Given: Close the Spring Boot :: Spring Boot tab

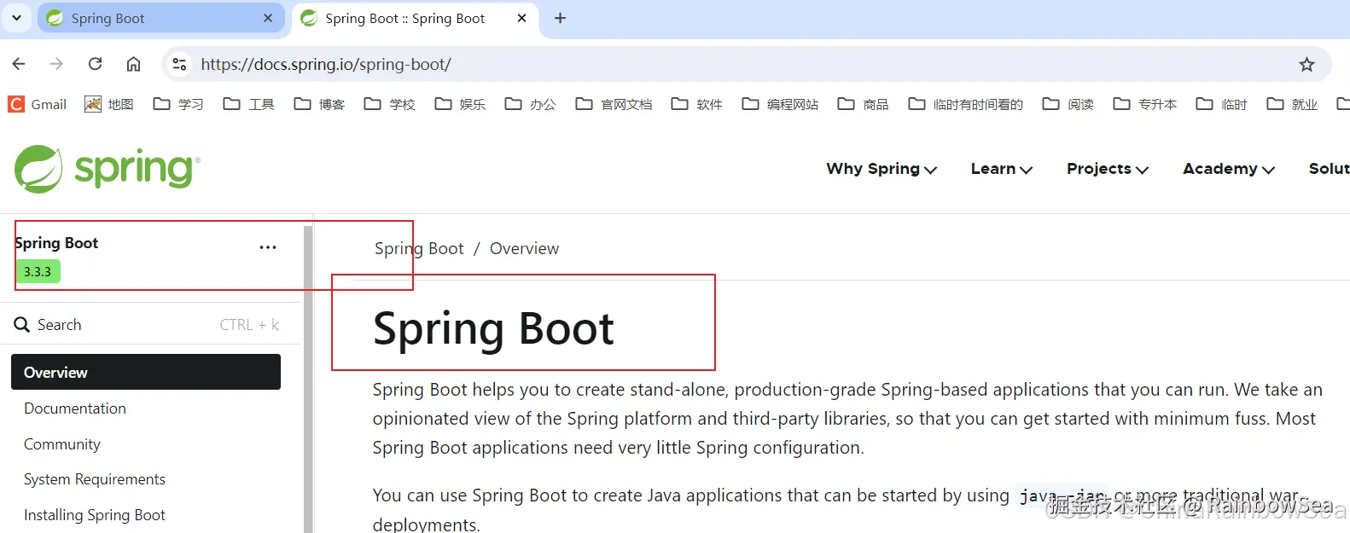Looking at the screenshot, I should coord(521,18).
